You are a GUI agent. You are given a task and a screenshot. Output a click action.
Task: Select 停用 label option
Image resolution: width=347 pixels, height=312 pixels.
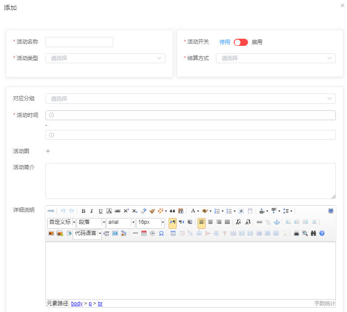pos(225,42)
